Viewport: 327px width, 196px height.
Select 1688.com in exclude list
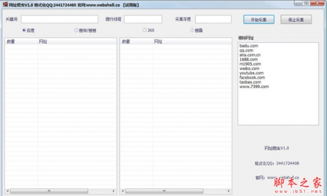249,59
